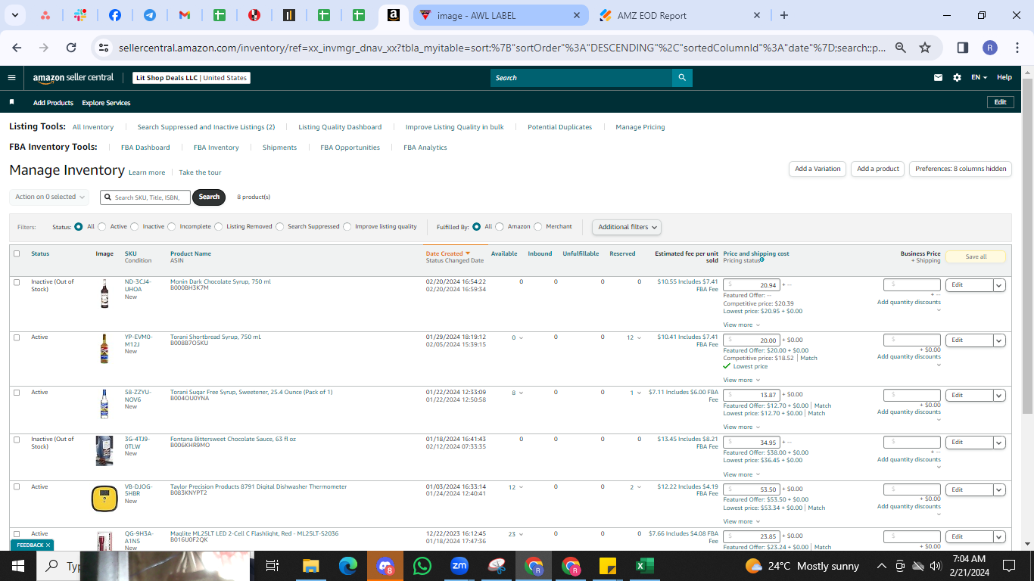Tick checkbox for Fontana Bittersweet Chocolate Sauce row

[x=17, y=440]
